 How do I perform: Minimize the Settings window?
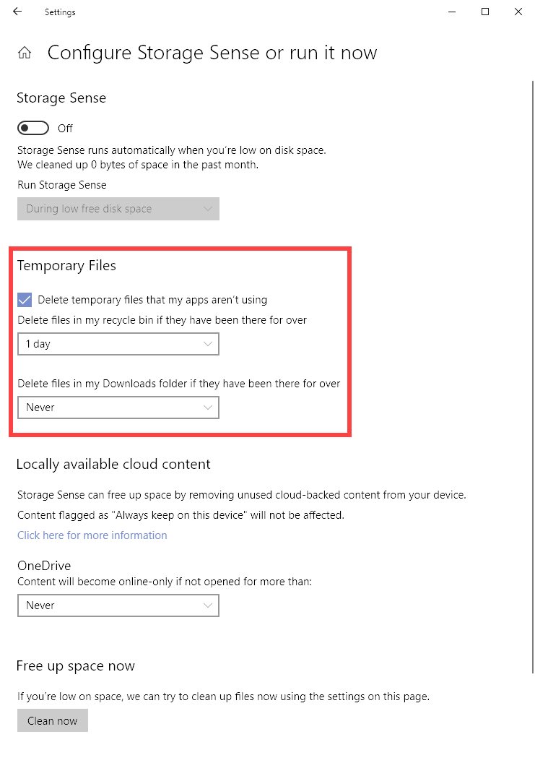pos(452,12)
